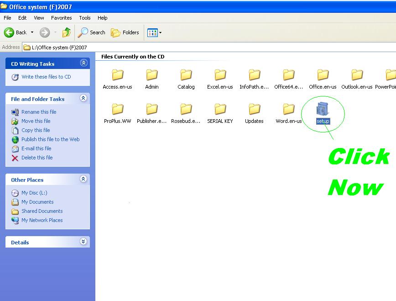The width and height of the screenshot is (396, 301).
Task: Open the Admin folder
Action: coord(151,75)
